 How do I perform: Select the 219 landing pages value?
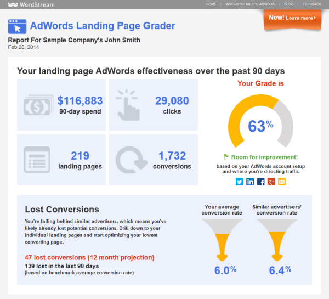point(80,156)
